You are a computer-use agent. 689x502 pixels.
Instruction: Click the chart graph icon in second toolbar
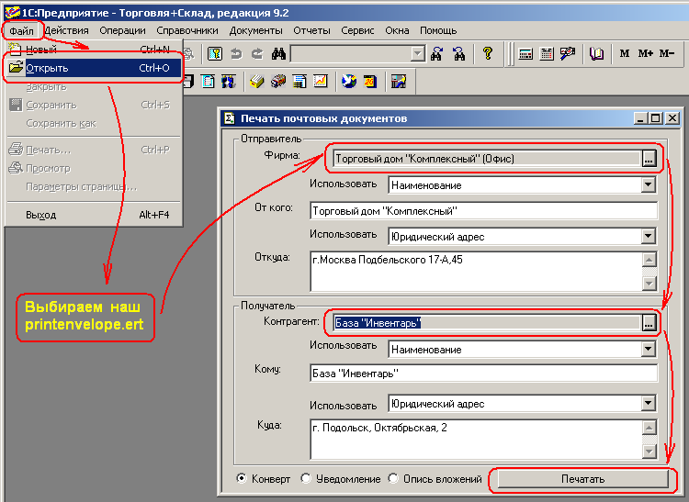(321, 81)
